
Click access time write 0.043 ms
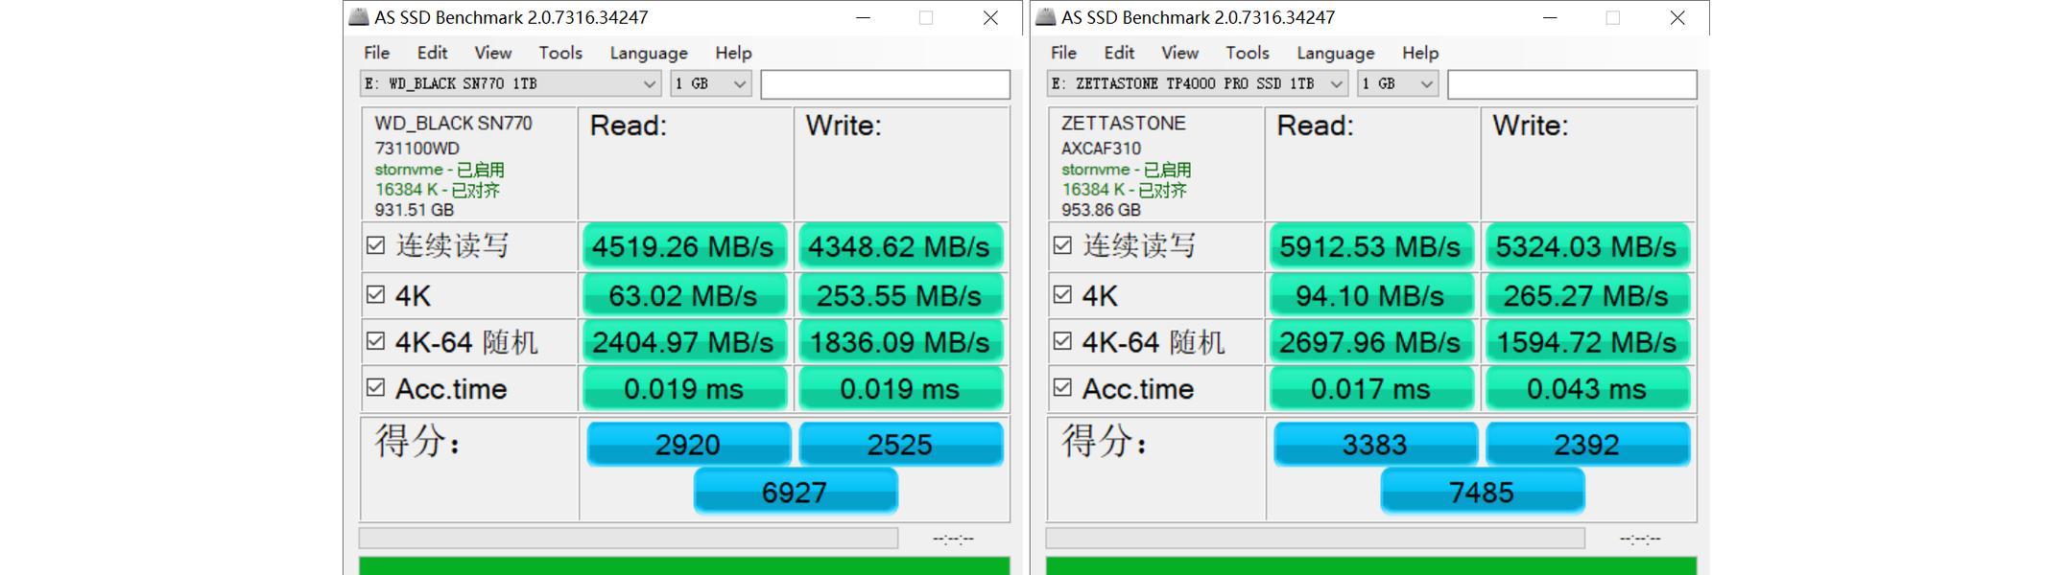[1586, 389]
